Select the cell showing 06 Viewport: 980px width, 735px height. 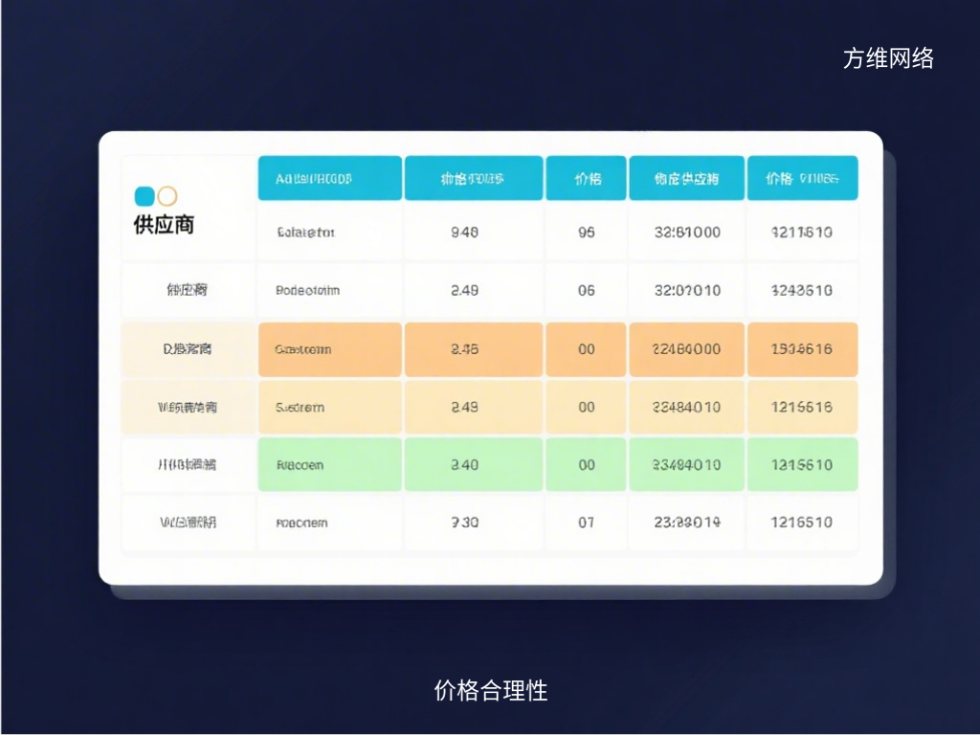587,290
